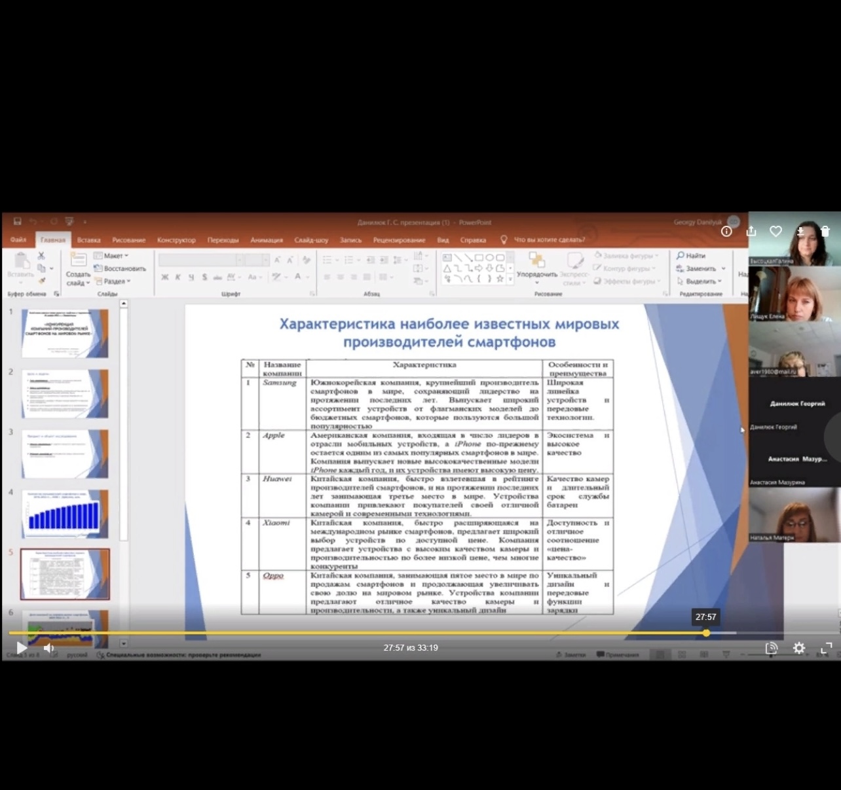Expand the shapes gallery list
This screenshot has width=841, height=790.
pyautogui.click(x=509, y=279)
